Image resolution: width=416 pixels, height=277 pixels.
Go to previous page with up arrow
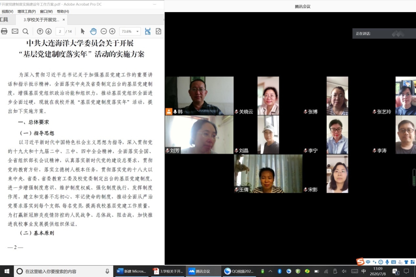(40, 31)
